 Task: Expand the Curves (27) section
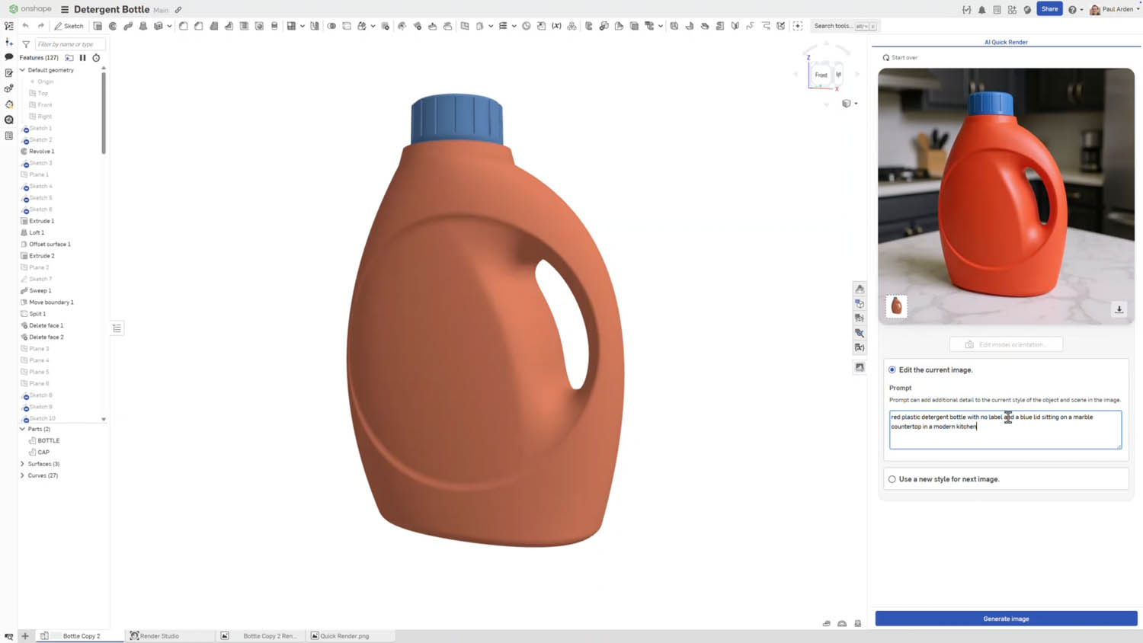pos(22,475)
